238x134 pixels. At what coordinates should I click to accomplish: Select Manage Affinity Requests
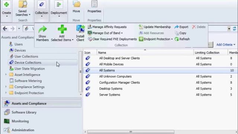107,27
